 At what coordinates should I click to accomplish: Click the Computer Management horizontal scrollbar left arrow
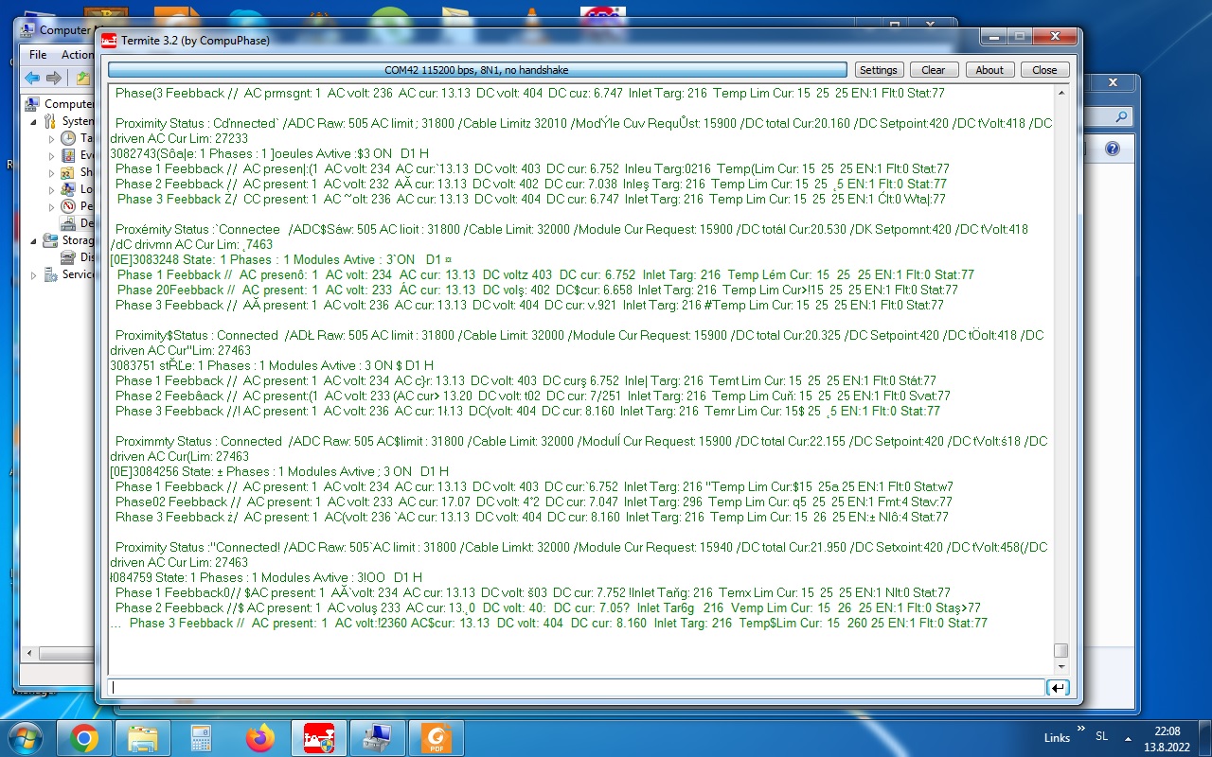tap(29, 654)
